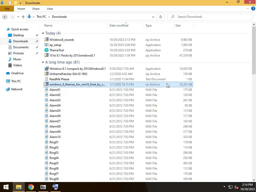Screen dimensions: 256x192
Task: Open the Windows Start menu
Action: [6, 187]
